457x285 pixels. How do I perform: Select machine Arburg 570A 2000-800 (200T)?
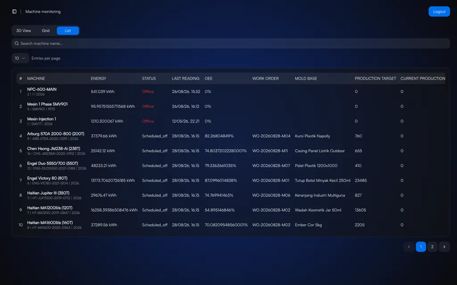(56, 134)
